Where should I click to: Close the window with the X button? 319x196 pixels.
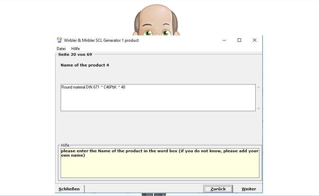click(x=254, y=40)
